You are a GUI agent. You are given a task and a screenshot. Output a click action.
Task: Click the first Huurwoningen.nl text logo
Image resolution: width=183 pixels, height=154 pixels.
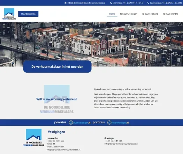point(82,123)
